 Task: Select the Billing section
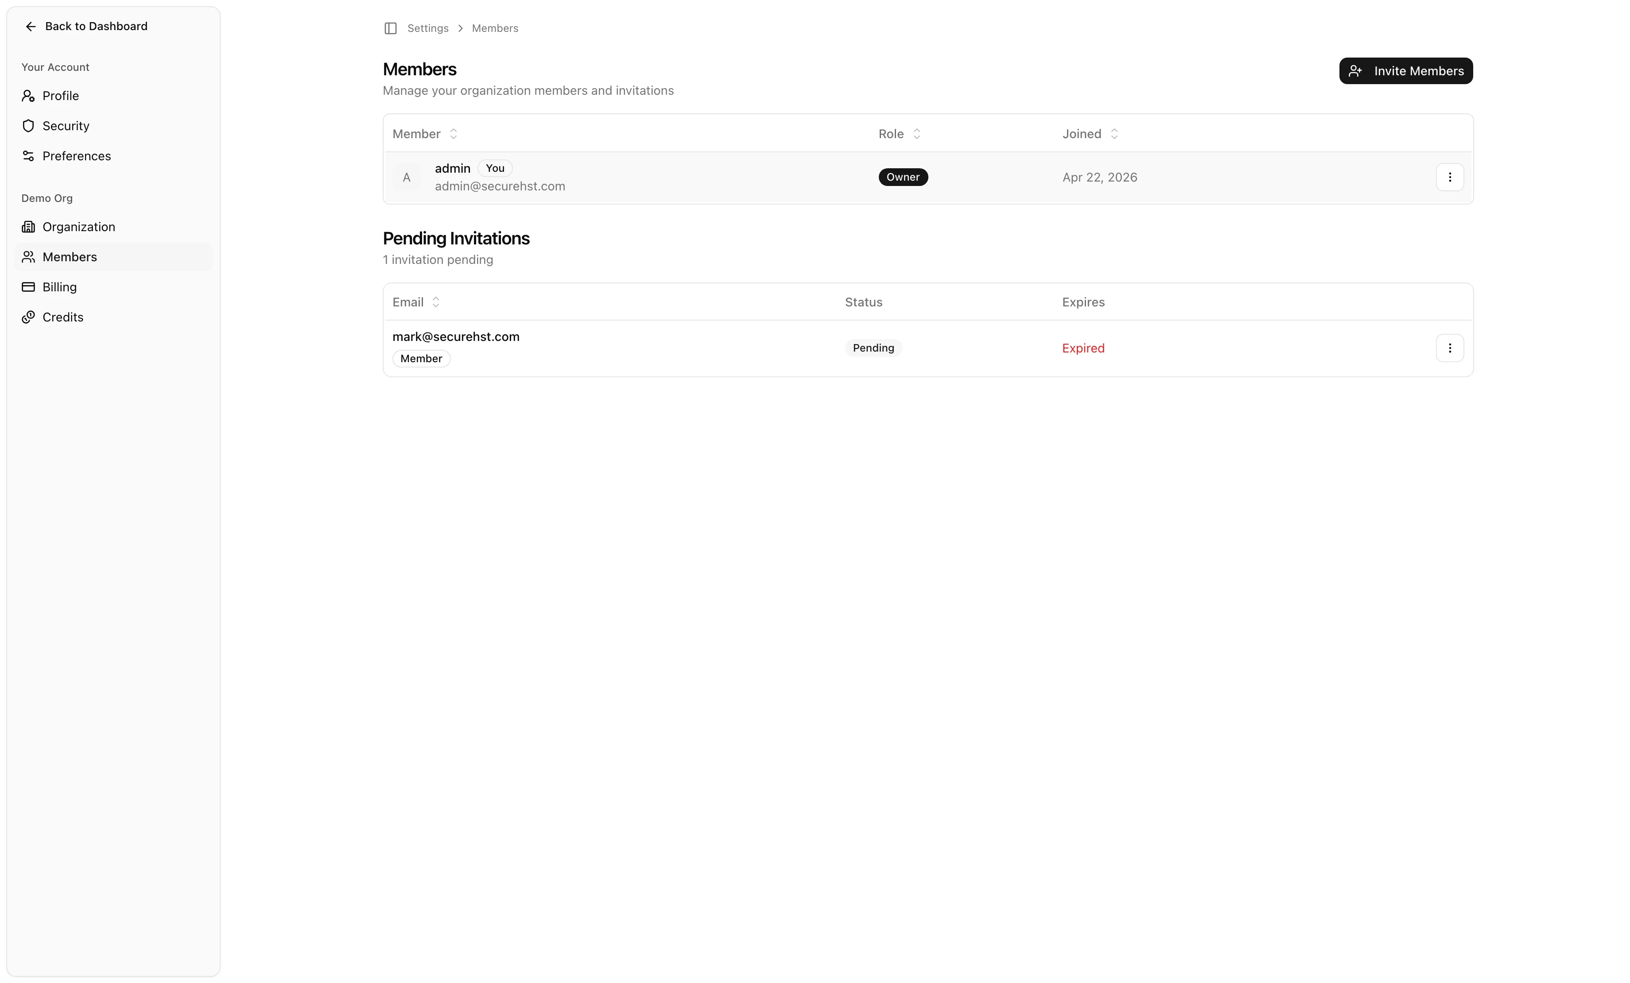113,287
